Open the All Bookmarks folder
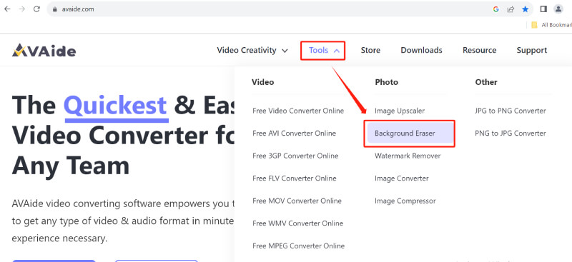Image resolution: width=572 pixels, height=262 pixels. tap(552, 25)
